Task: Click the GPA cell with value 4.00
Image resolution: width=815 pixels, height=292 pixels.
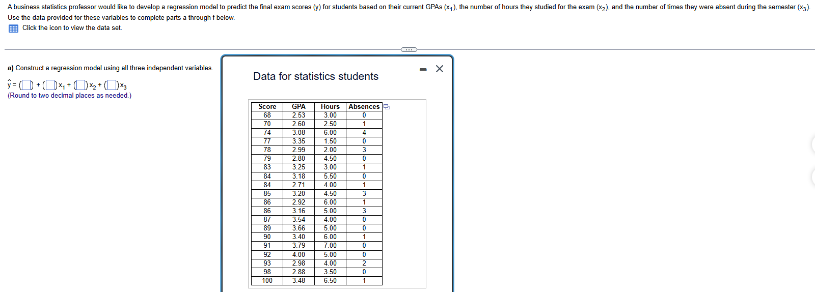Action: [x=298, y=255]
